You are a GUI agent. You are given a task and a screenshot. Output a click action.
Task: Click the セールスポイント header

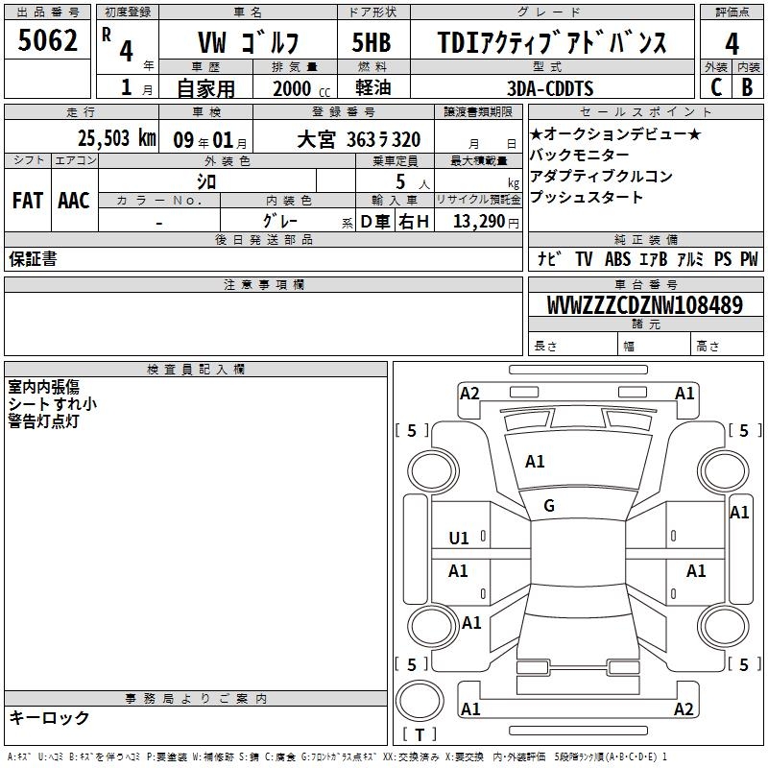point(645,111)
